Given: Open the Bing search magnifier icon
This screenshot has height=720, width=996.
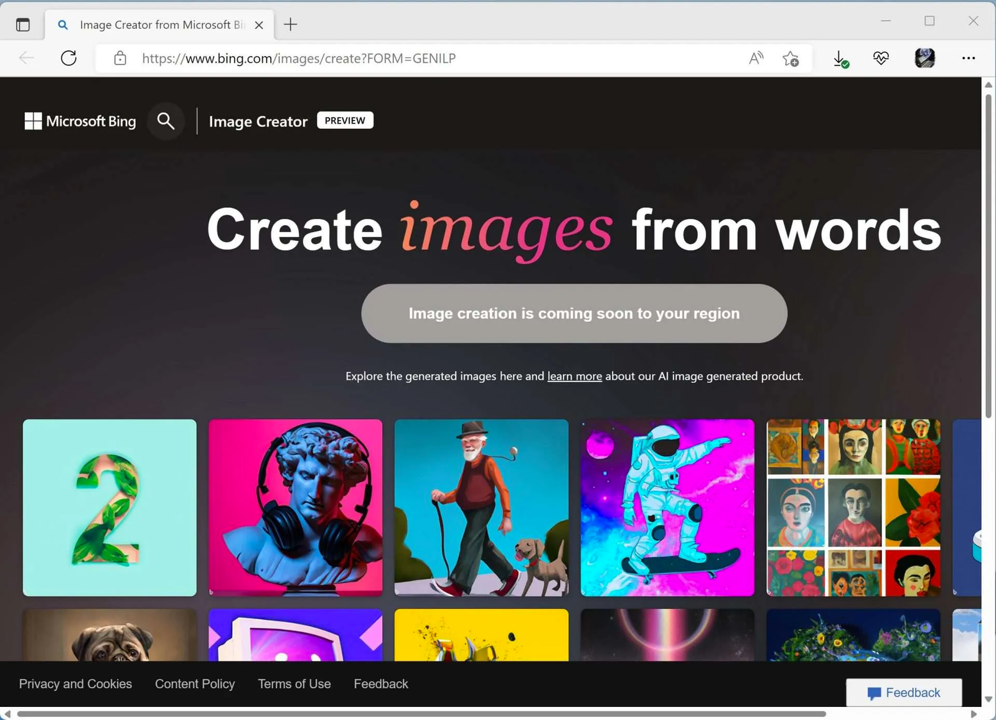Looking at the screenshot, I should [166, 121].
